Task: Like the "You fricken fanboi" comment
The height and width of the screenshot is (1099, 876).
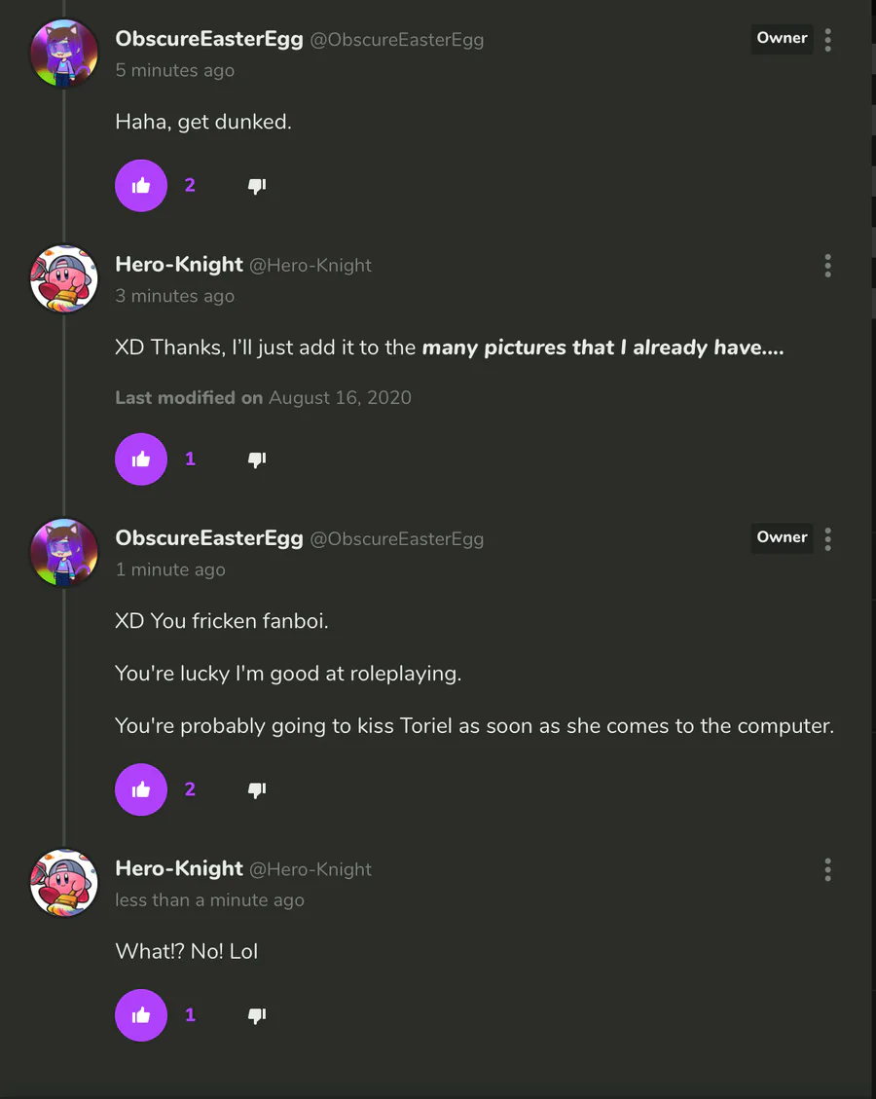Action: point(141,788)
